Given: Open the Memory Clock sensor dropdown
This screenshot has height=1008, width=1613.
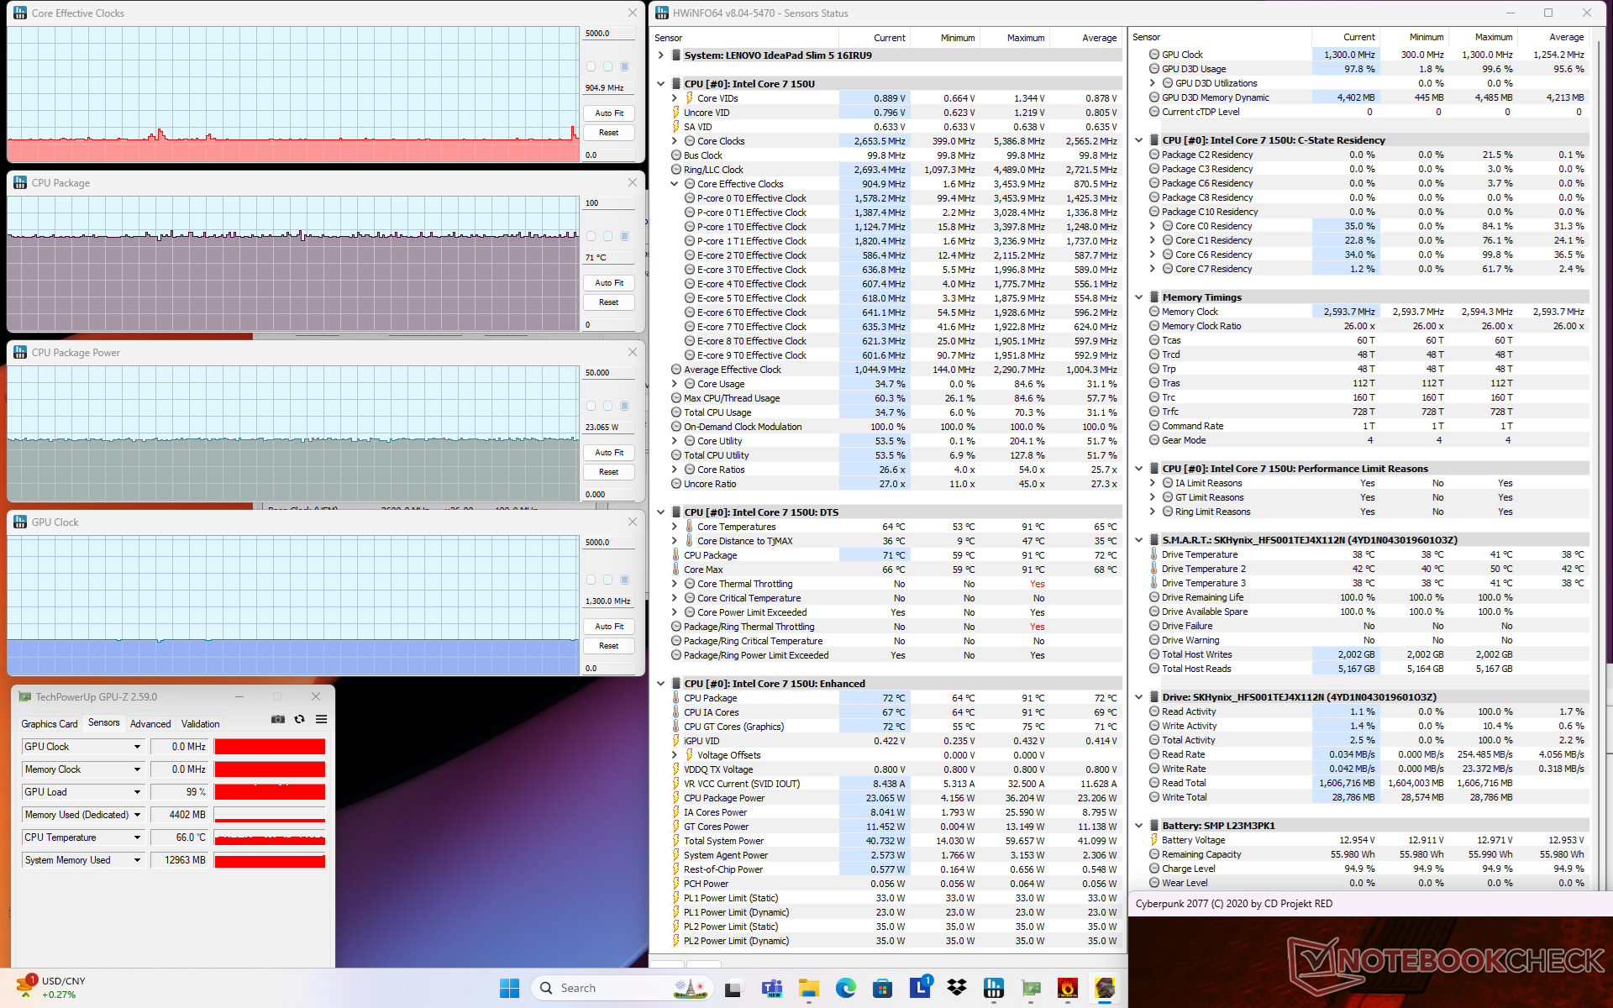Looking at the screenshot, I should [137, 769].
